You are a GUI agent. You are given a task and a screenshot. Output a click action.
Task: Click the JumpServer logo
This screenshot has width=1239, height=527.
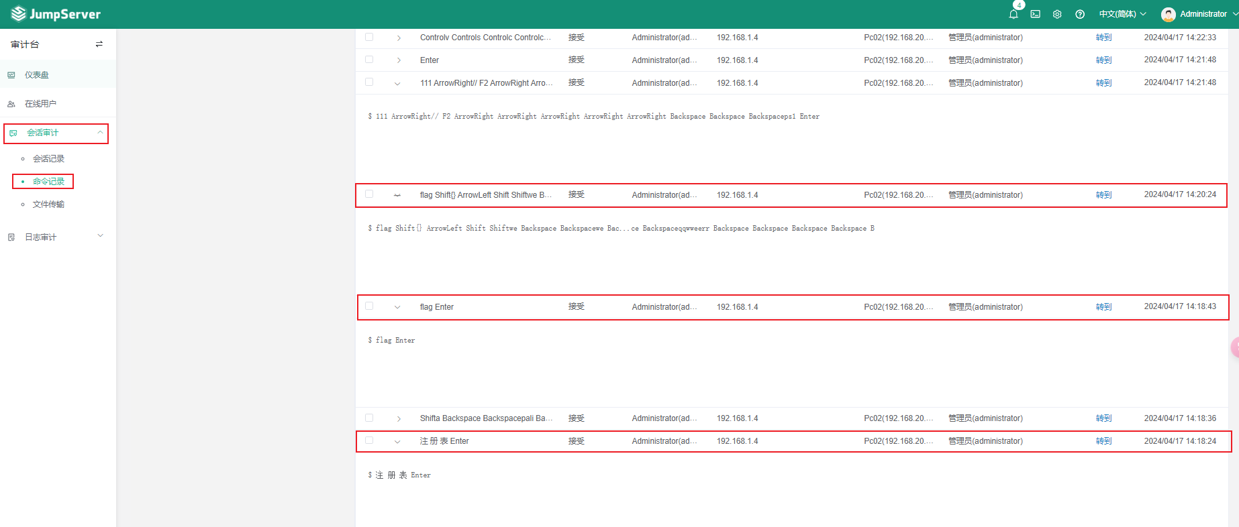point(56,14)
